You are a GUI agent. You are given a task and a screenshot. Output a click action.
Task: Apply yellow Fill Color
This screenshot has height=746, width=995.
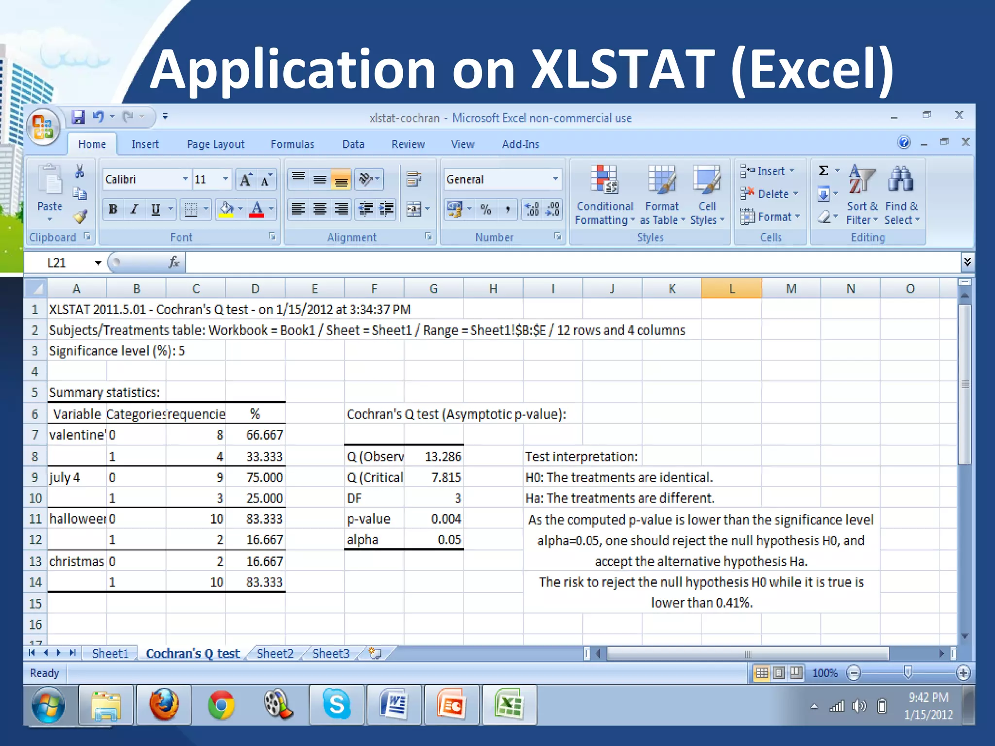click(x=226, y=209)
